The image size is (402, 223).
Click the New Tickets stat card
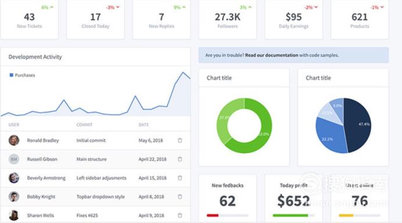[x=29, y=20]
